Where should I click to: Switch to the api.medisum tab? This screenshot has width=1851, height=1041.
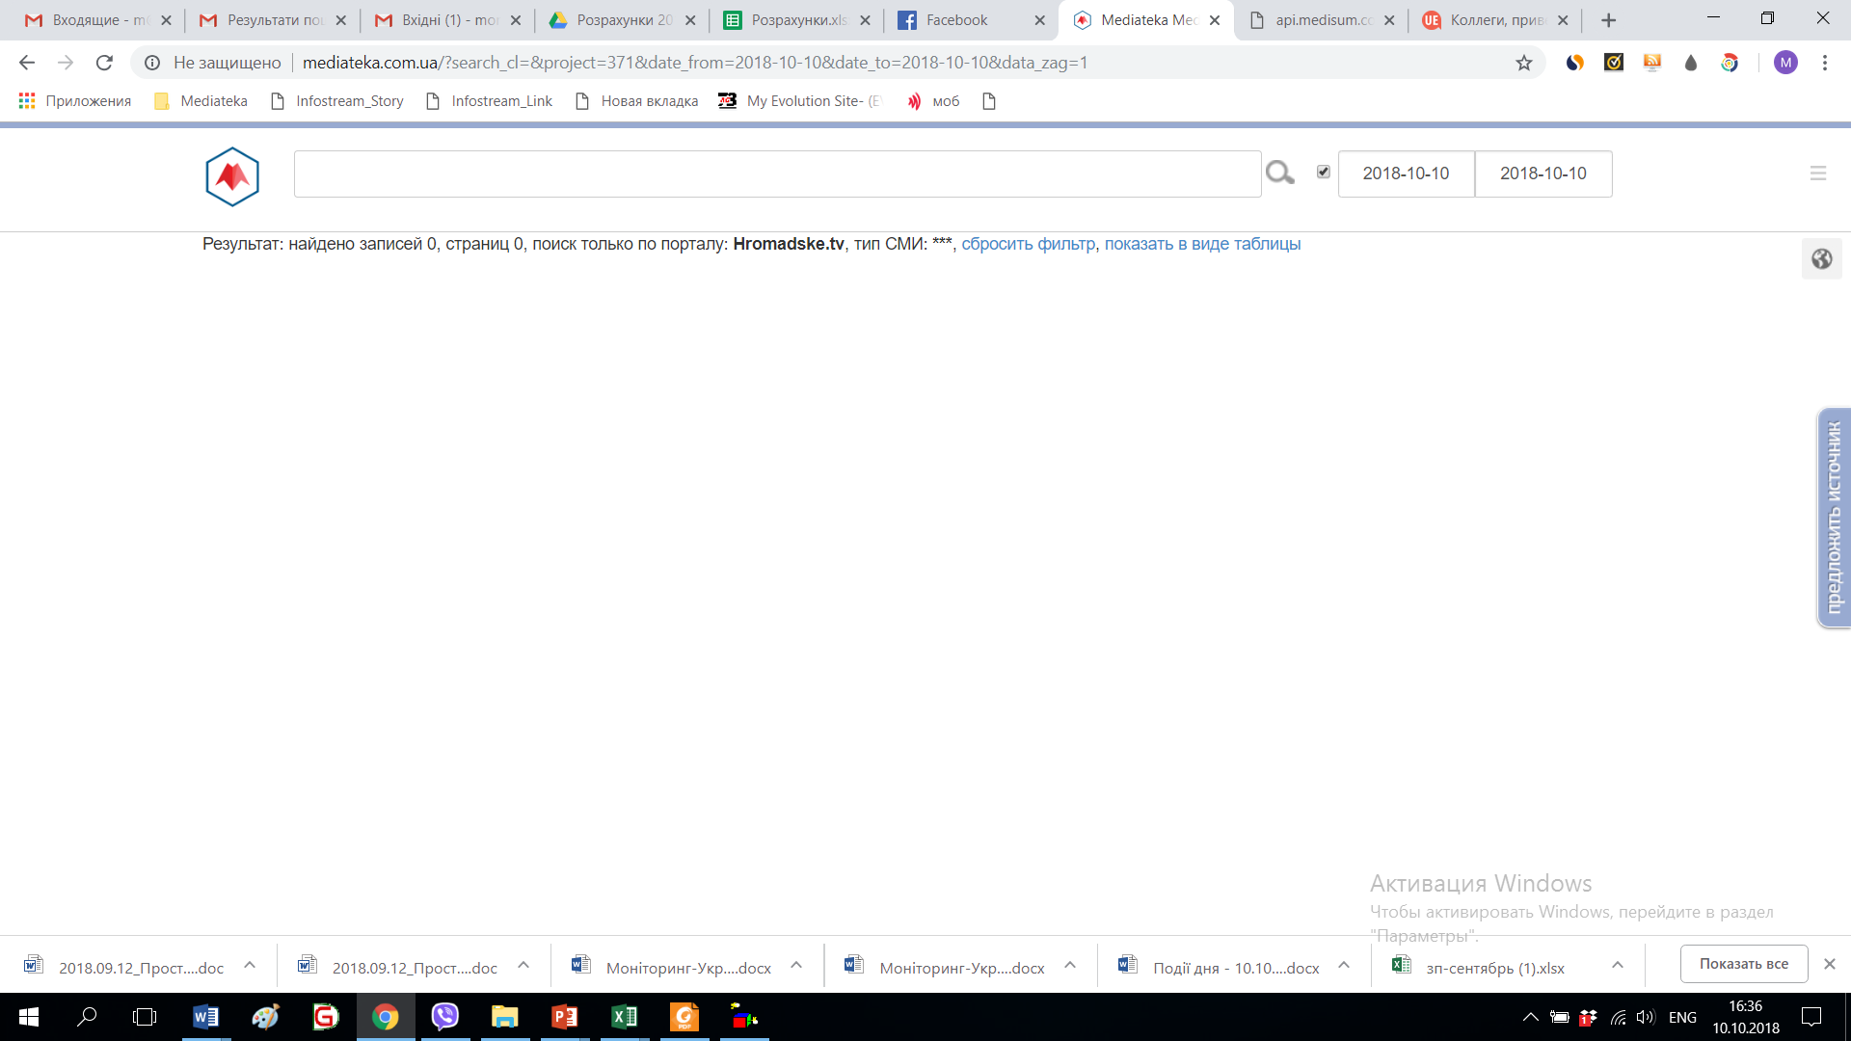tap(1323, 20)
